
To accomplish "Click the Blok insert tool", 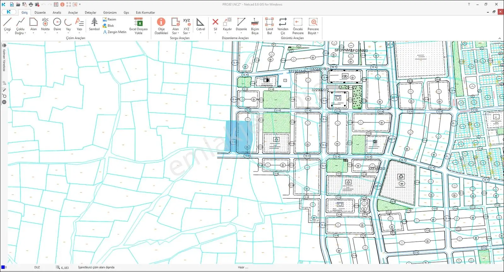I will click(108, 26).
